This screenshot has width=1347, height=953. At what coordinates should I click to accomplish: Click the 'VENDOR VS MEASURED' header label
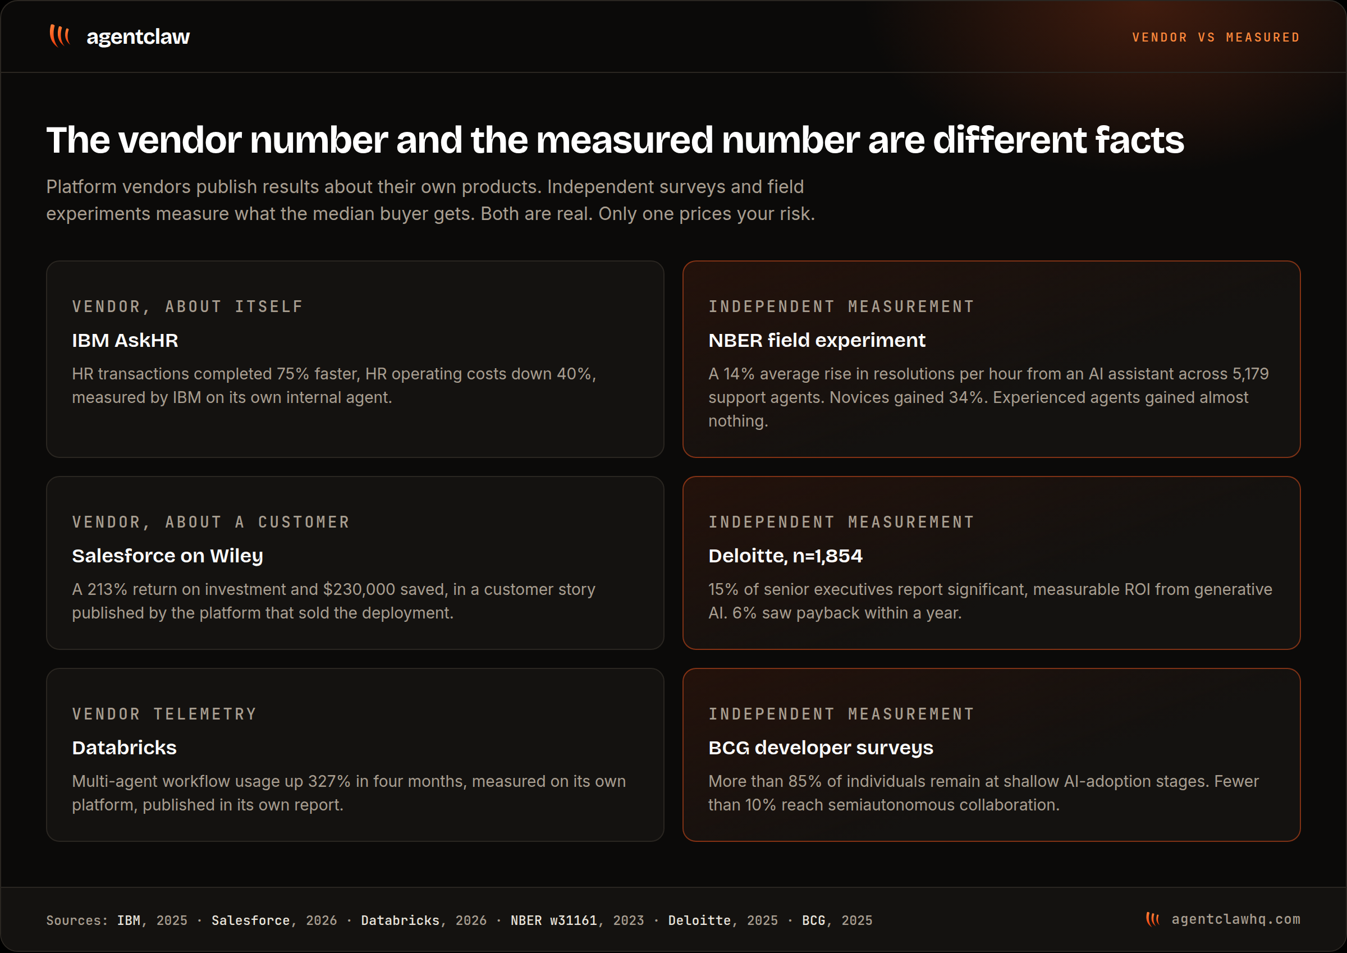tap(1216, 38)
